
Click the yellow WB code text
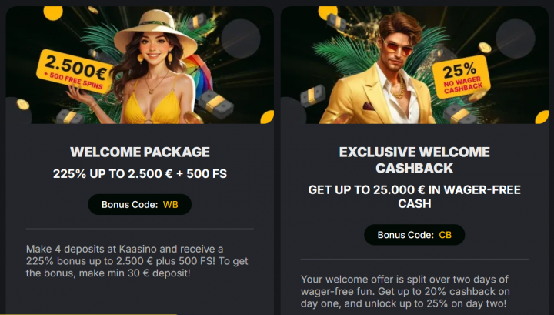point(170,204)
